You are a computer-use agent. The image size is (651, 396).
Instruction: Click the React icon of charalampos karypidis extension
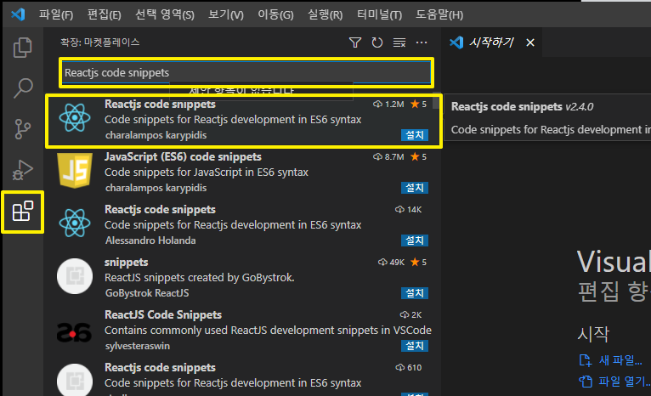tap(75, 118)
